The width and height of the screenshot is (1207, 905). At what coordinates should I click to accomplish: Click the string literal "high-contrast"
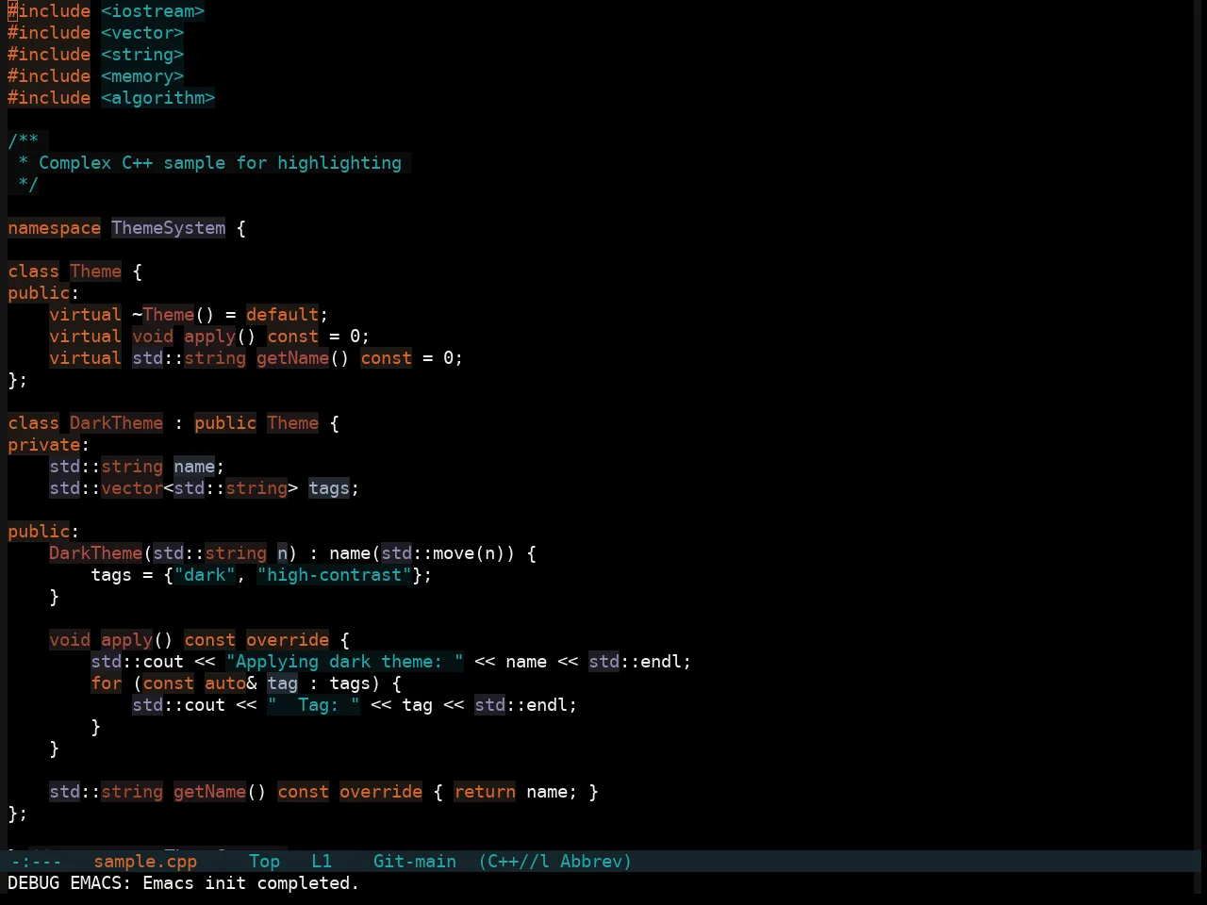tap(335, 575)
